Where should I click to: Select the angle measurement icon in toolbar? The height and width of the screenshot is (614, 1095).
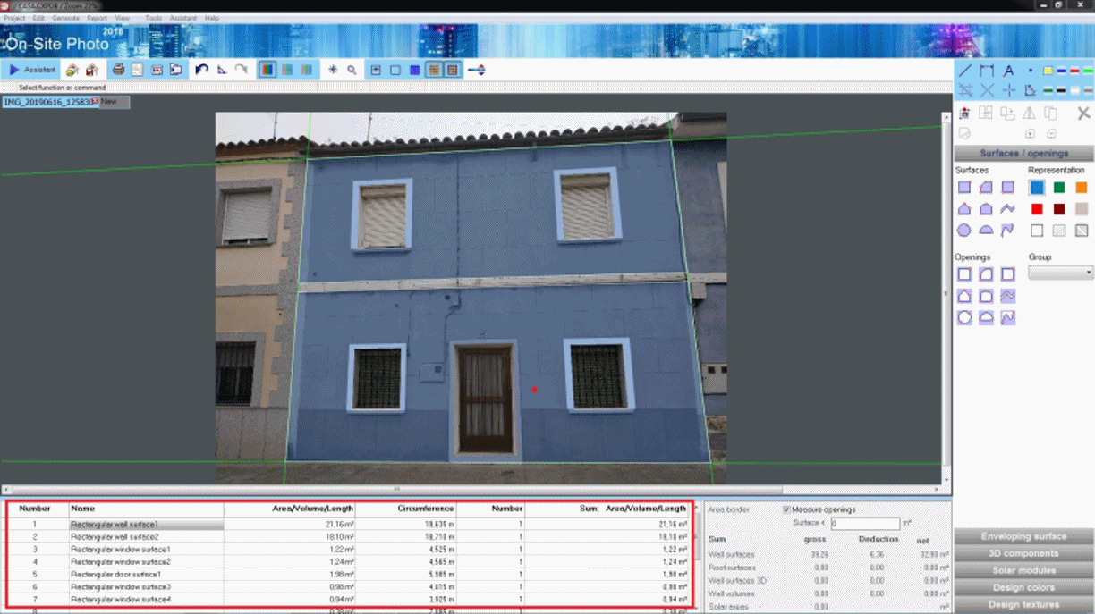coord(222,70)
